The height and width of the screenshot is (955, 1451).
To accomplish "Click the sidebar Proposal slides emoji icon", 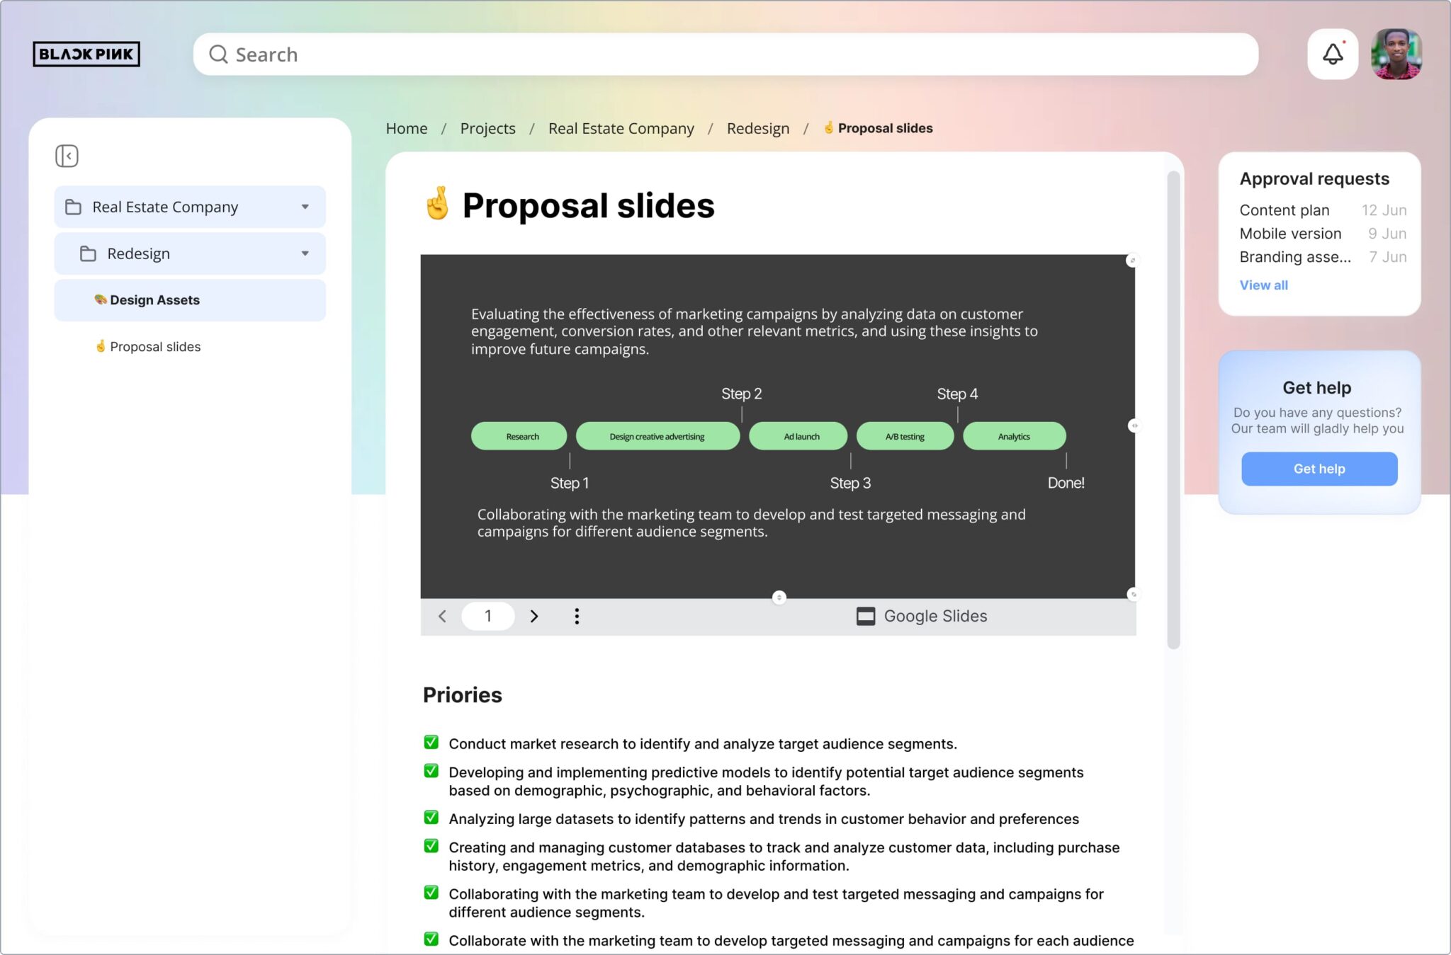I will pos(101,346).
